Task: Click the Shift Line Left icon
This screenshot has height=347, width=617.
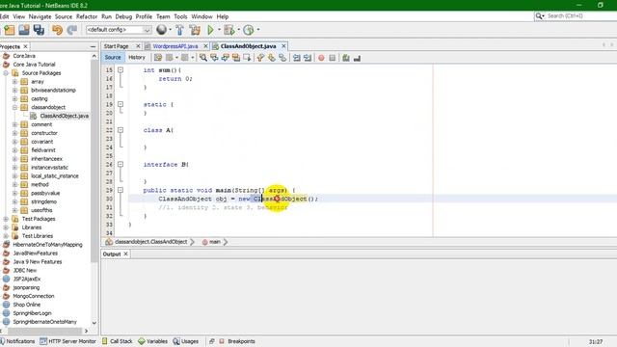Action: point(297,58)
